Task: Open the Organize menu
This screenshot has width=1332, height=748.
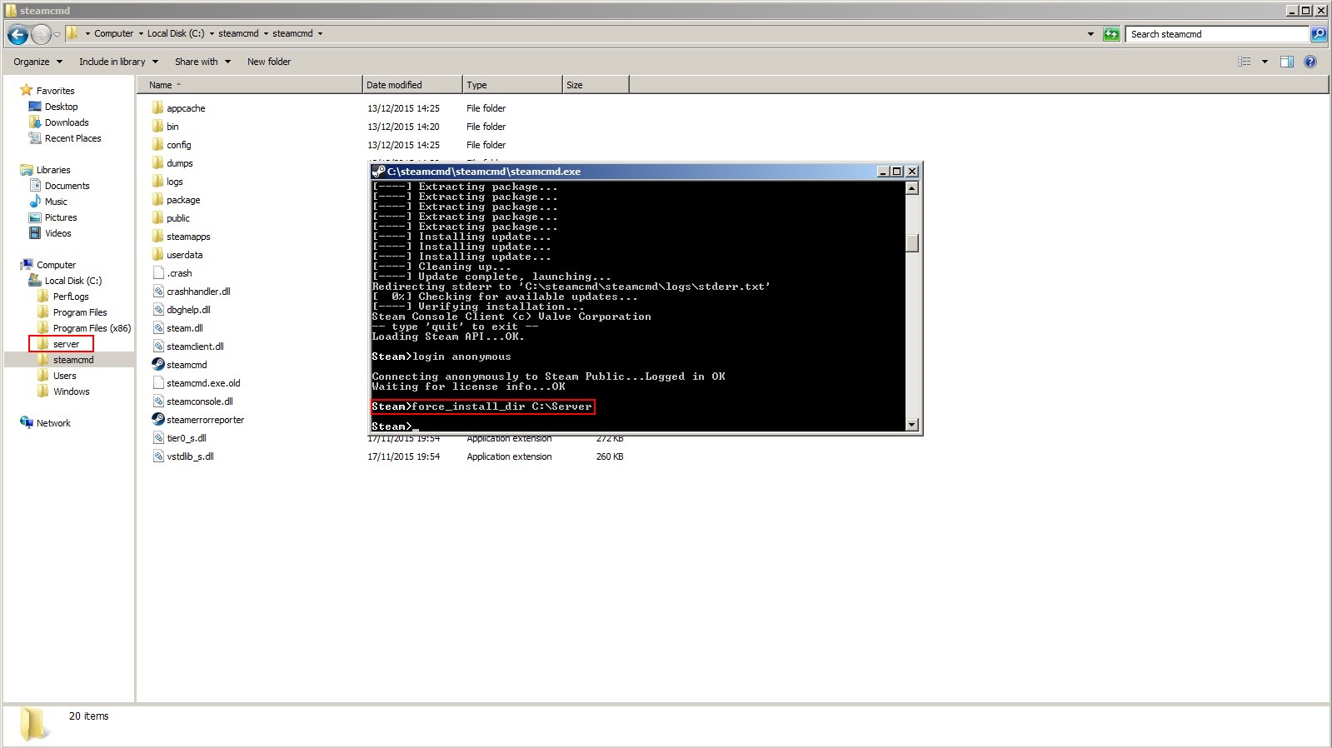Action: [x=37, y=62]
